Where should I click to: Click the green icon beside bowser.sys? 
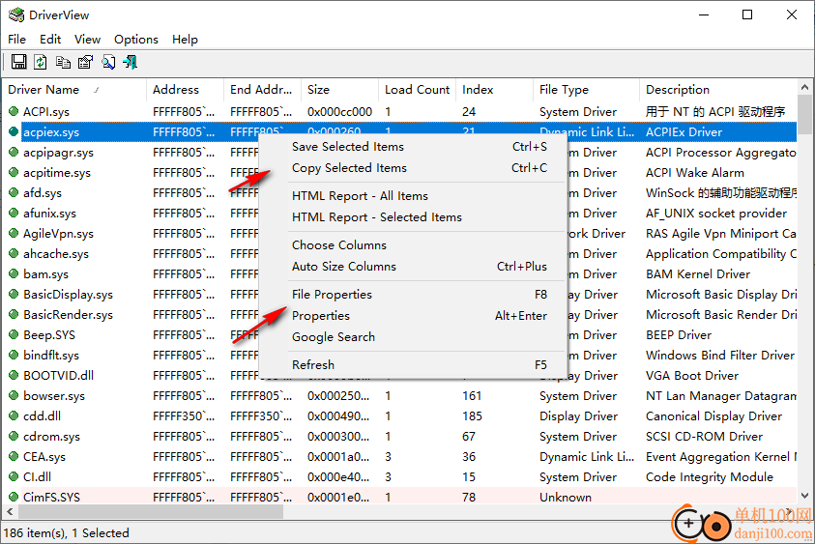pyautogui.click(x=15, y=395)
